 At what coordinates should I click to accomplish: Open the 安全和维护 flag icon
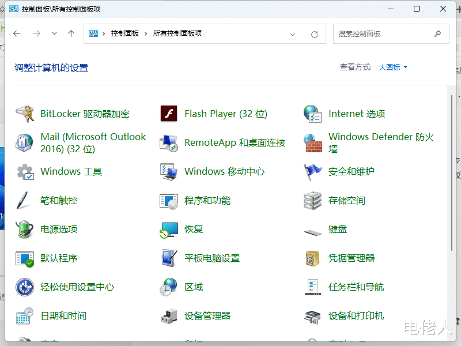[312, 171]
